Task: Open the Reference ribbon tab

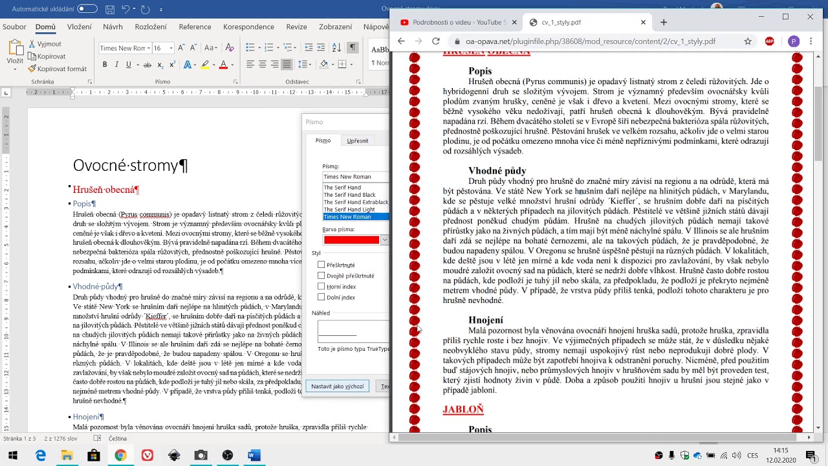Action: click(195, 27)
